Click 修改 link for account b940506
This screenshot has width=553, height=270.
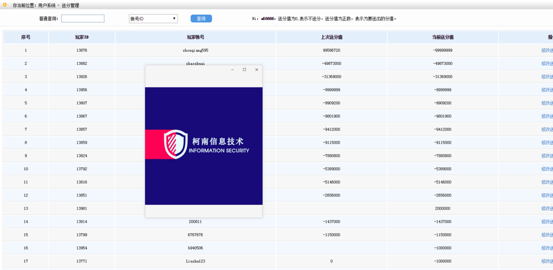547,248
